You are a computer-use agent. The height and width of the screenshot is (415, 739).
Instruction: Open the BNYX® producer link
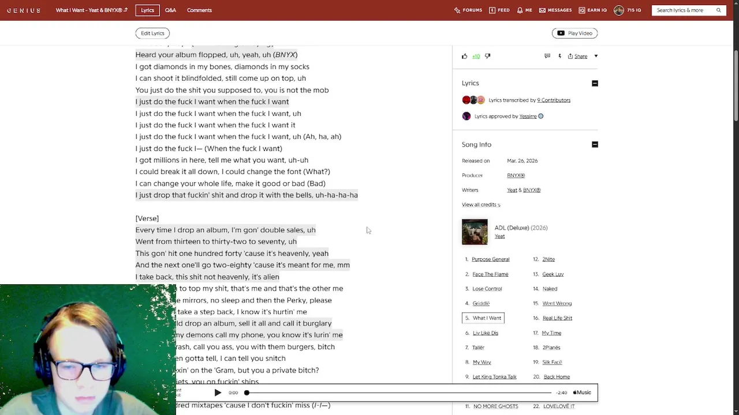point(516,175)
